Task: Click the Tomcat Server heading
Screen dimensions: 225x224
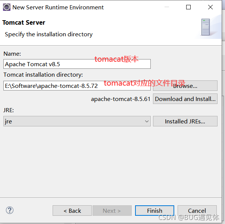Action: tap(24, 22)
